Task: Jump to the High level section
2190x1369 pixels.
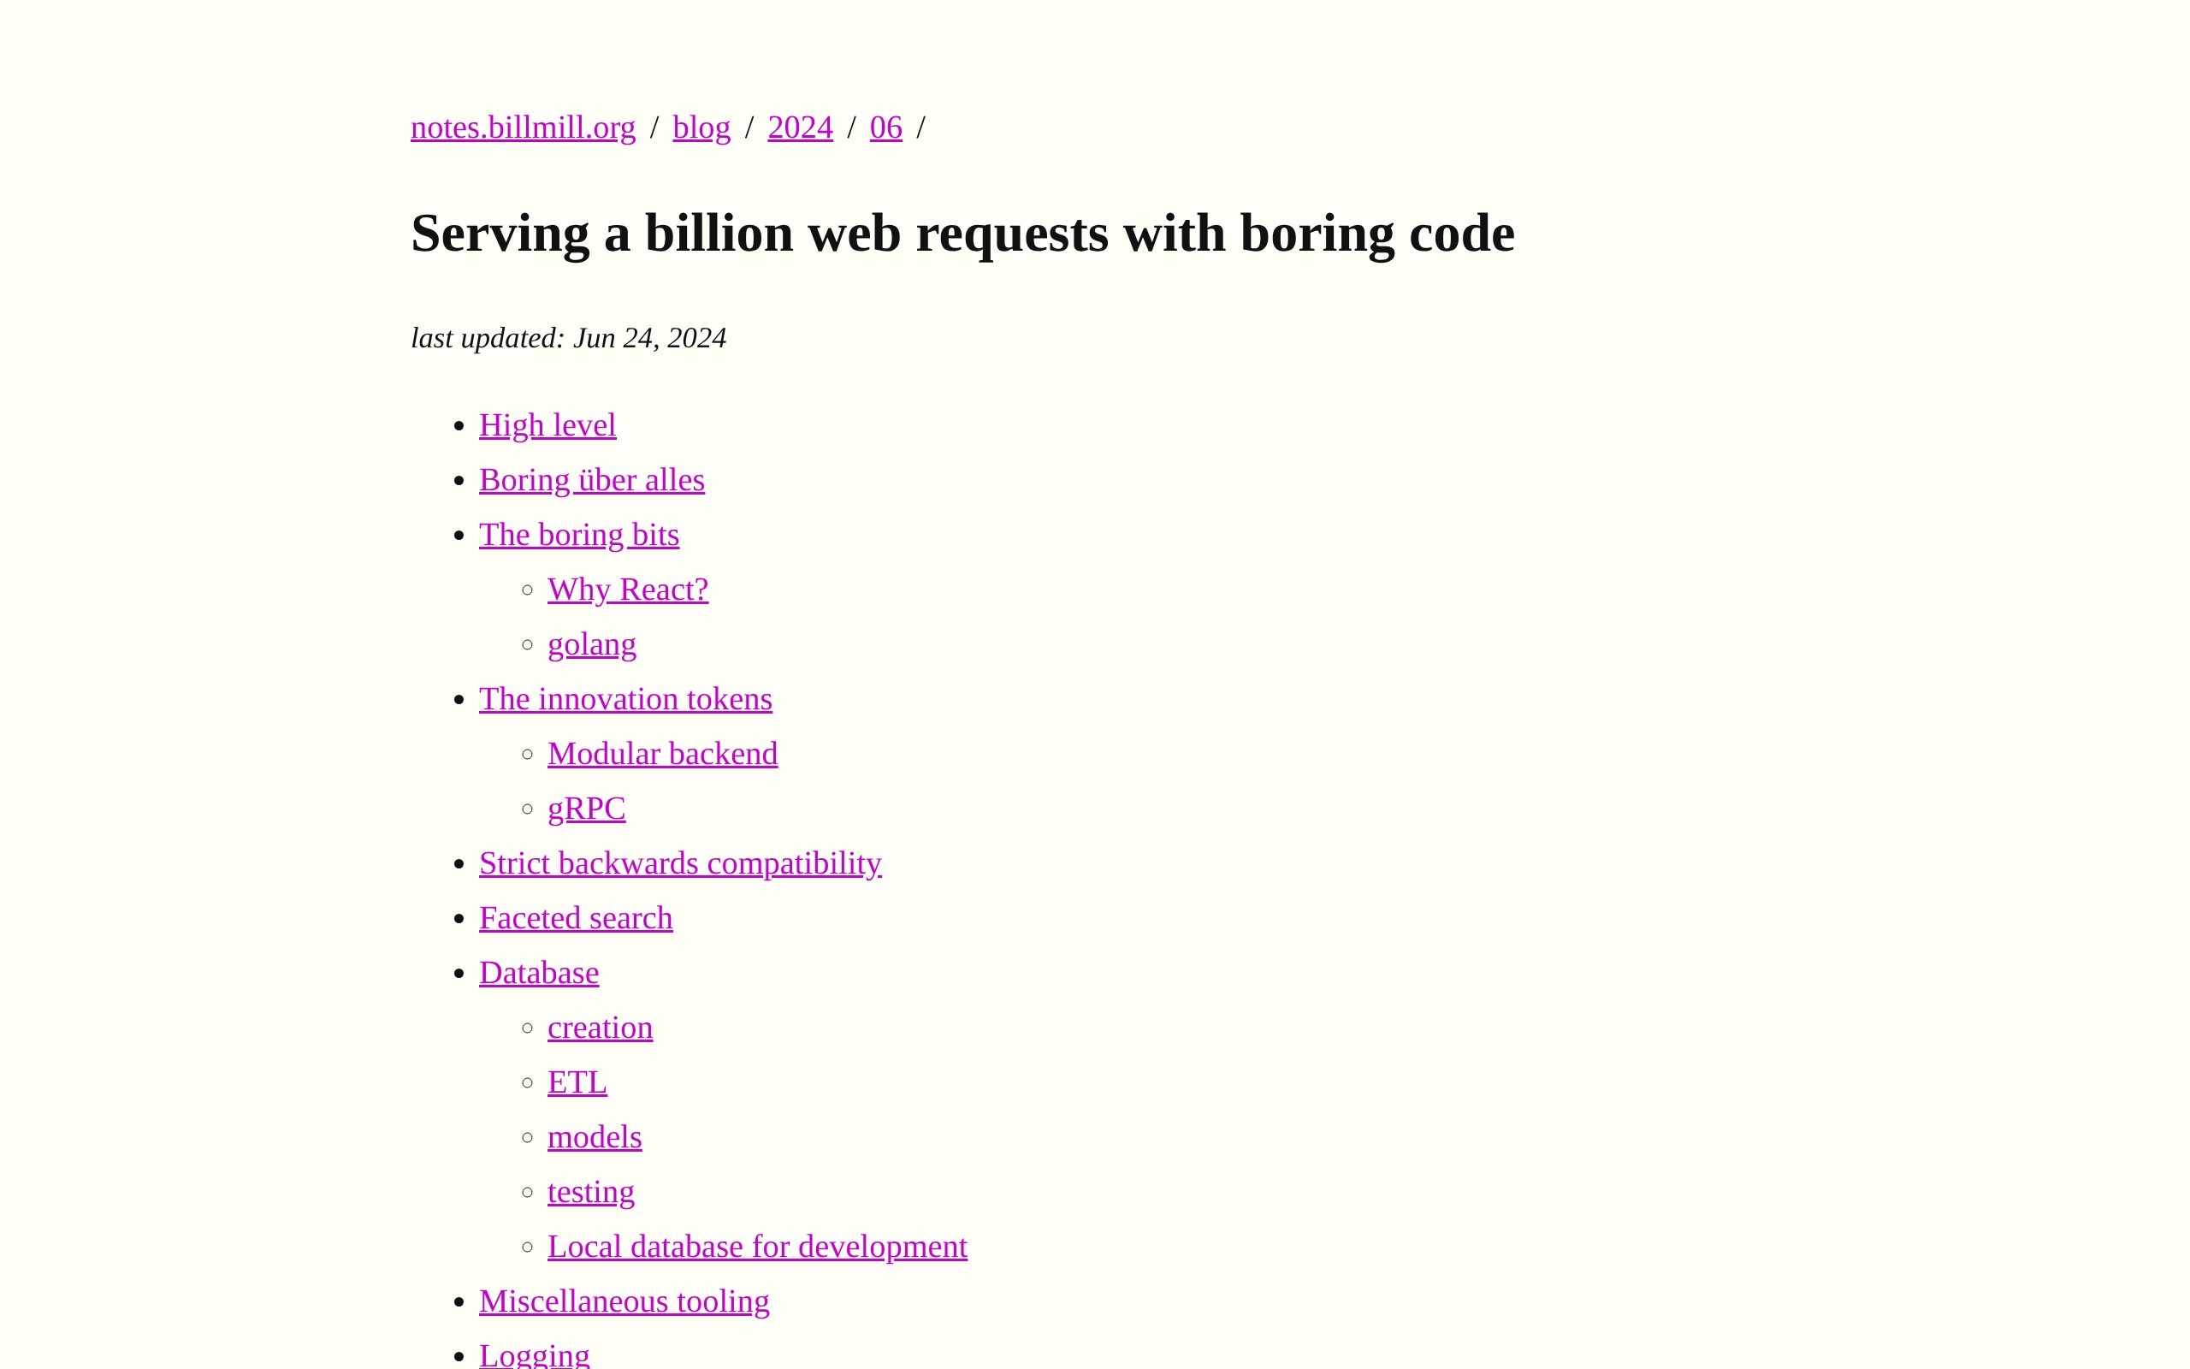Action: [547, 425]
